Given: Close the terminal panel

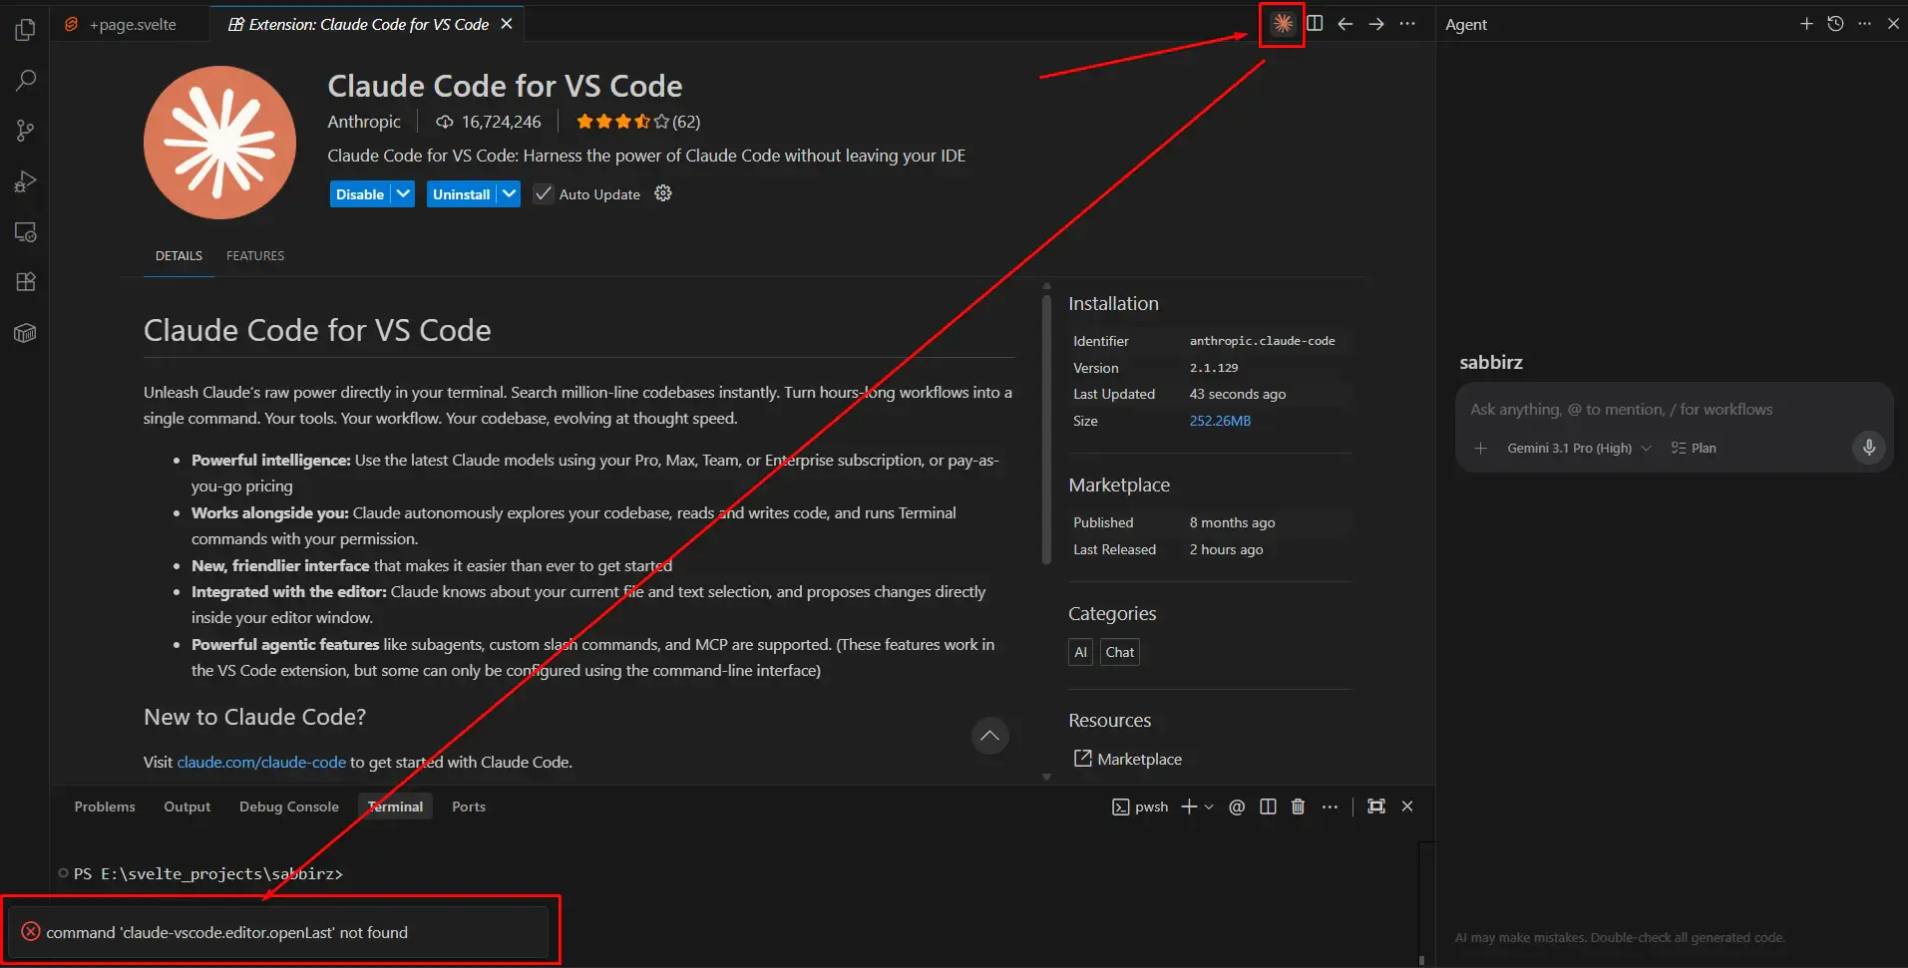Looking at the screenshot, I should click(1407, 807).
